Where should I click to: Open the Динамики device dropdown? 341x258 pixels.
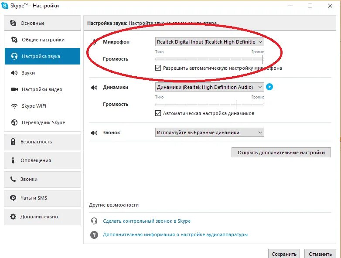pos(210,87)
